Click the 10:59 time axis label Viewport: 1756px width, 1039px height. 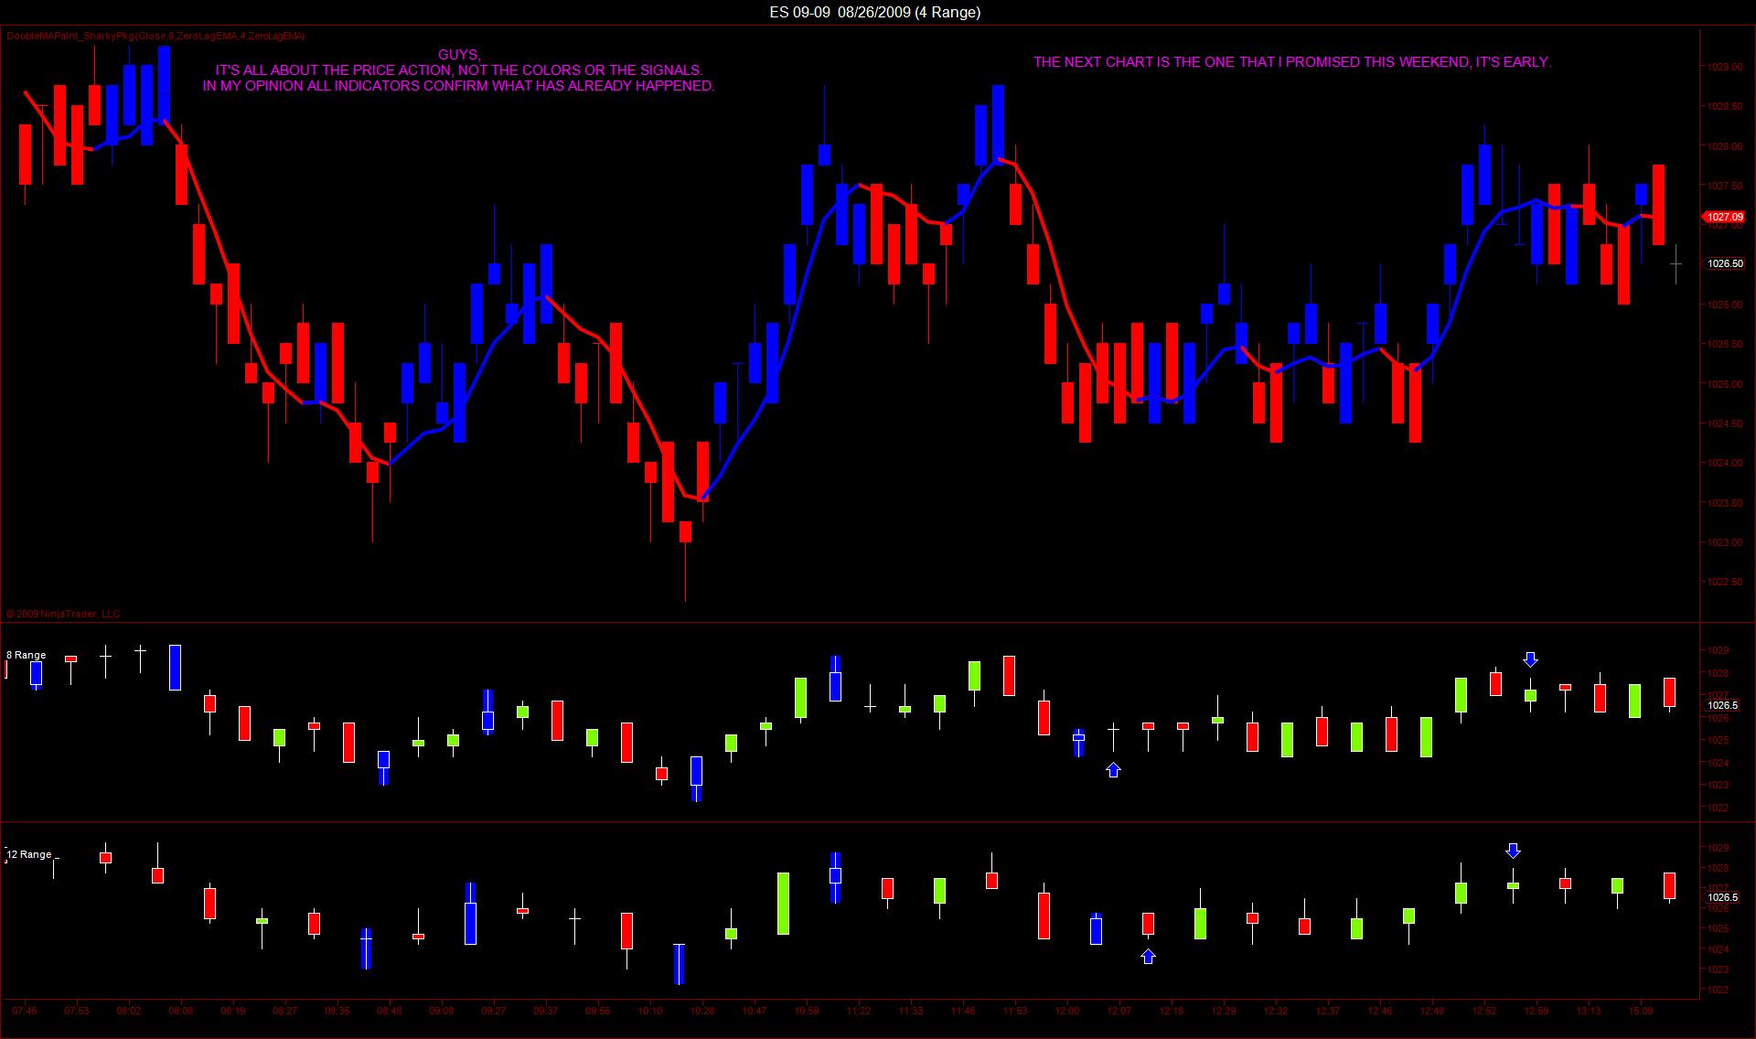(807, 1011)
